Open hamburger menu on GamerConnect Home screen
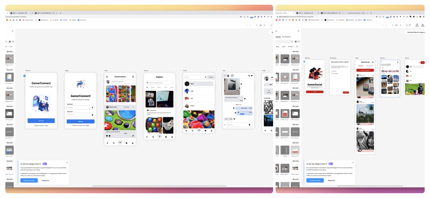Image resolution: width=430 pixels, height=198 pixels. (x=107, y=77)
